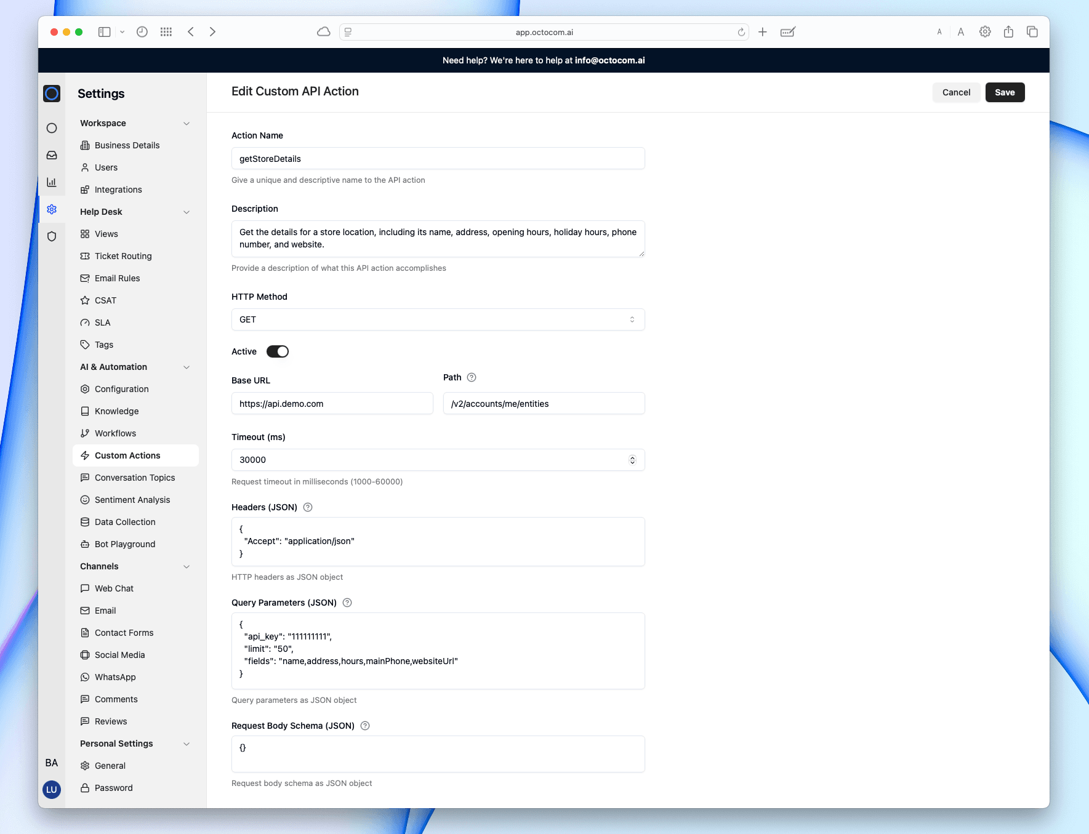Collapse the Channels section chevron
Viewport: 1089px width, 834px height.
point(187,566)
